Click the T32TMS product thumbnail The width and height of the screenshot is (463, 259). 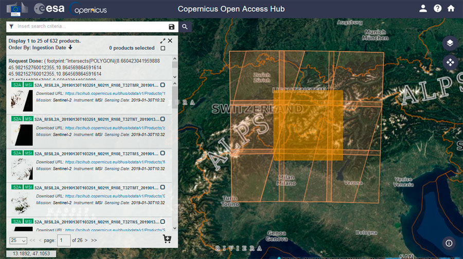click(22, 169)
